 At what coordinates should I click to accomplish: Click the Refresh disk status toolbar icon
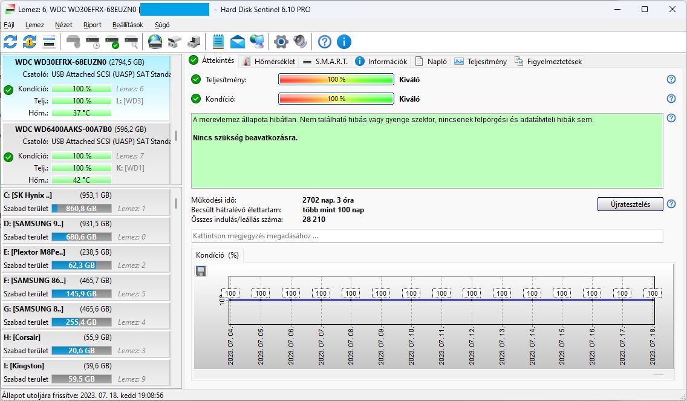pyautogui.click(x=10, y=42)
